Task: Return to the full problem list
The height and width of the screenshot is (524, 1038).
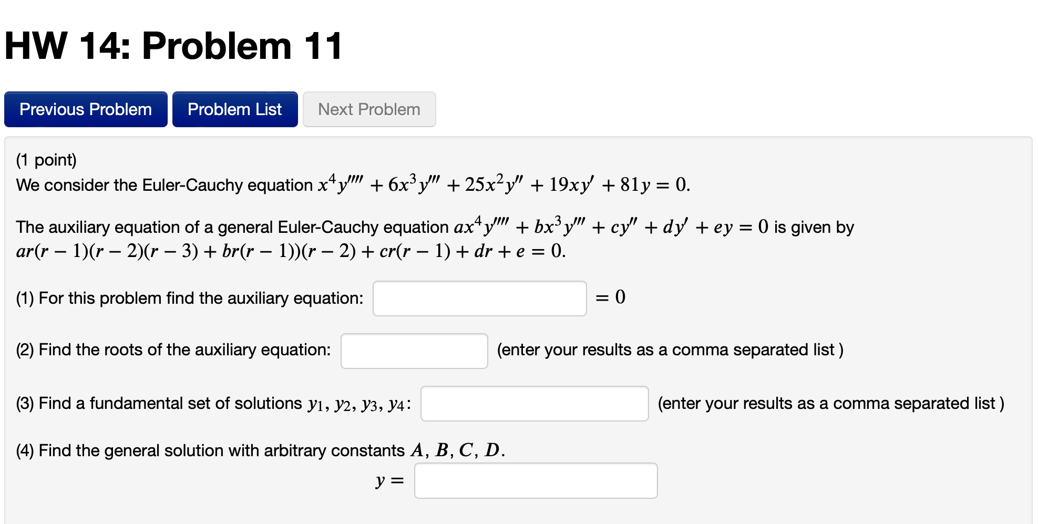Action: 234,109
